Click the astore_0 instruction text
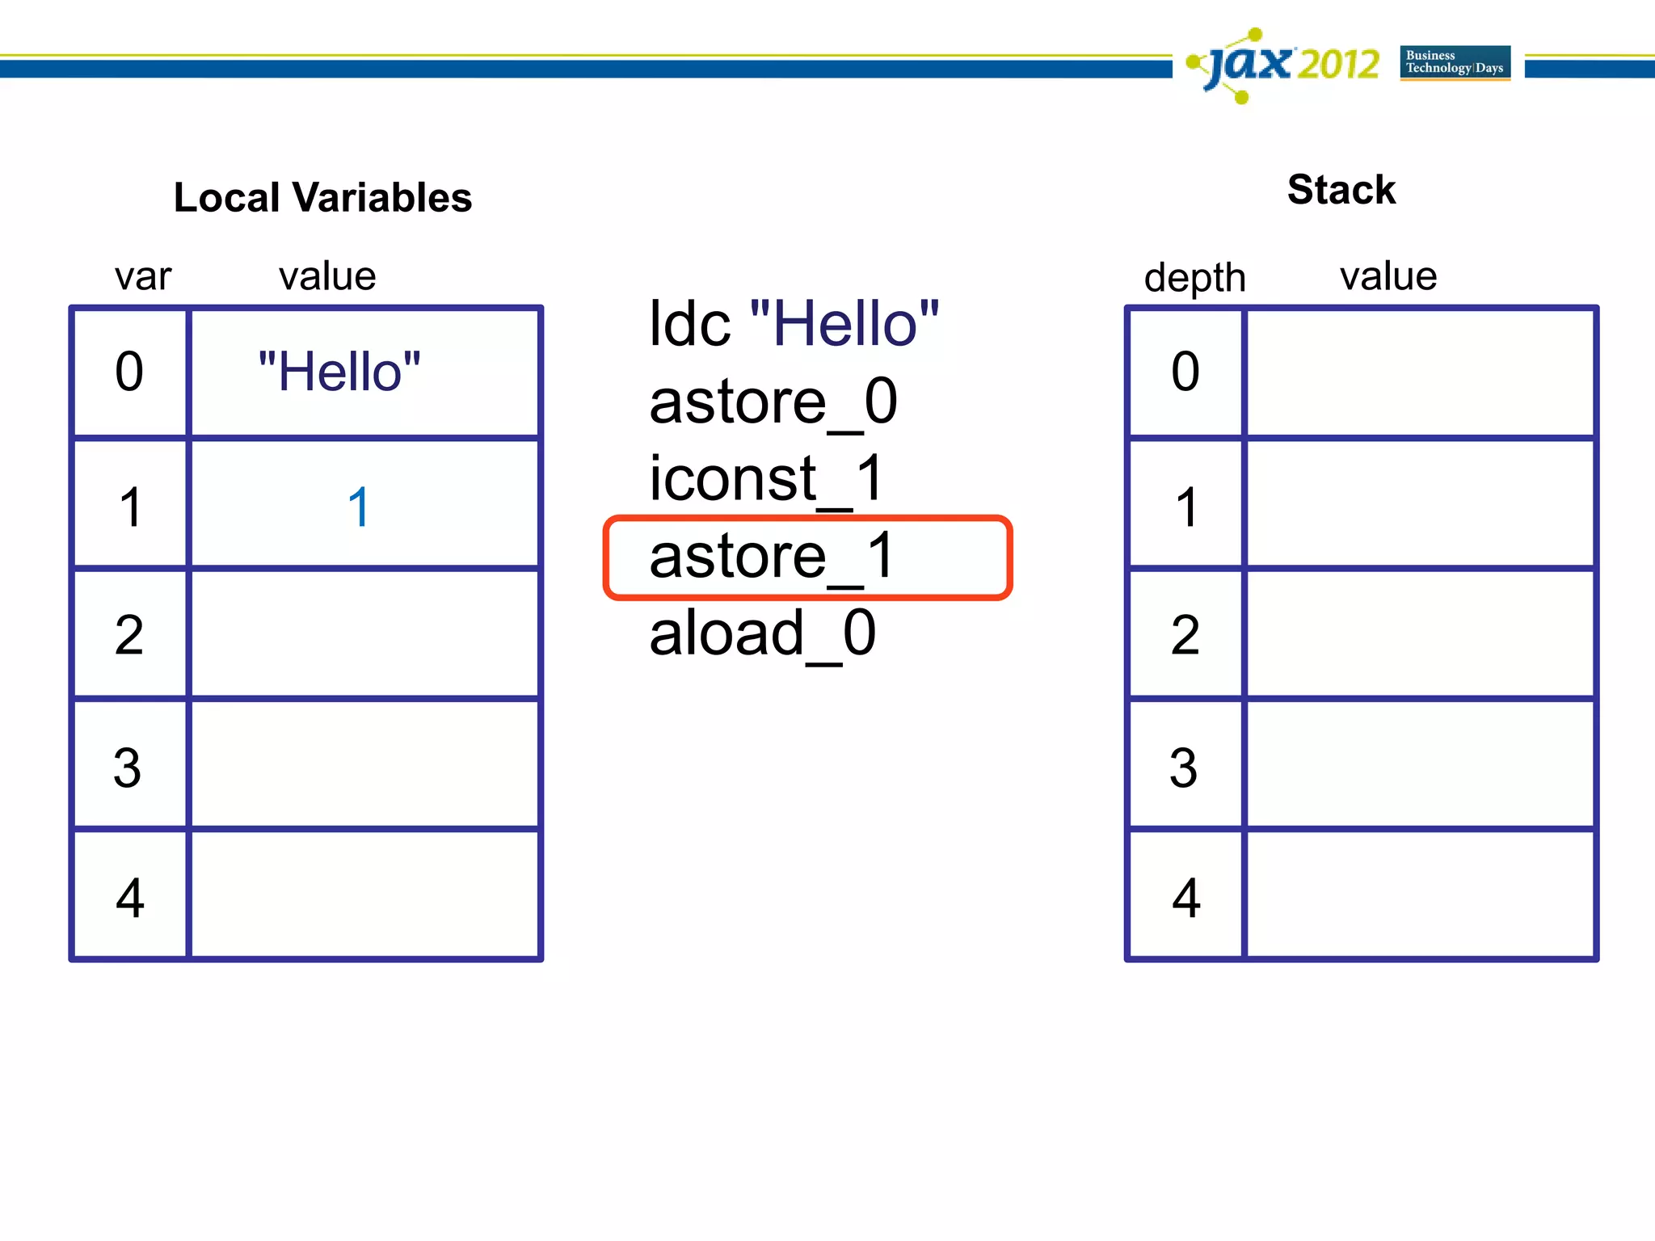Image resolution: width=1655 pixels, height=1241 pixels. coord(773,402)
